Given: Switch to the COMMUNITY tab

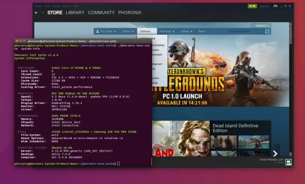Looking at the screenshot, I should point(101,13).
